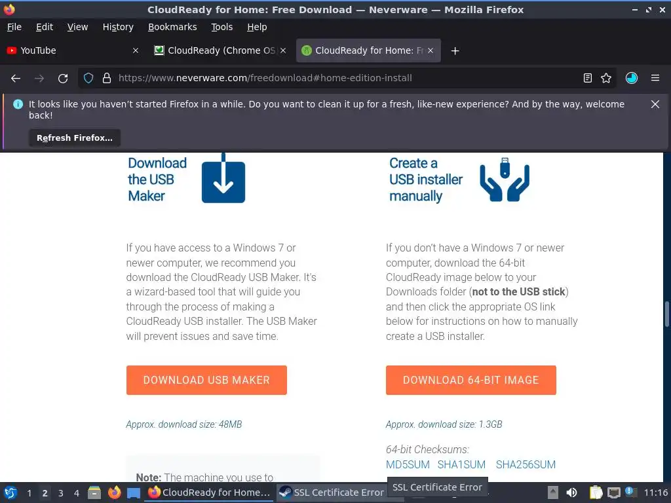Open the clipboard manager tray icon
671x503 pixels.
click(x=595, y=493)
